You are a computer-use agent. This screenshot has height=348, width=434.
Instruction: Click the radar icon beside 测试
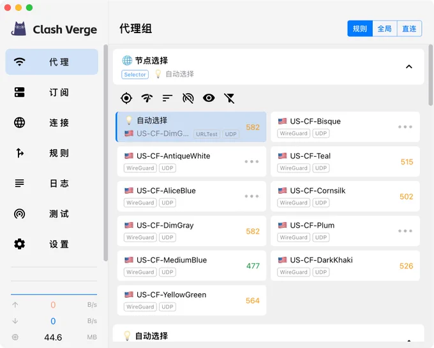point(19,214)
